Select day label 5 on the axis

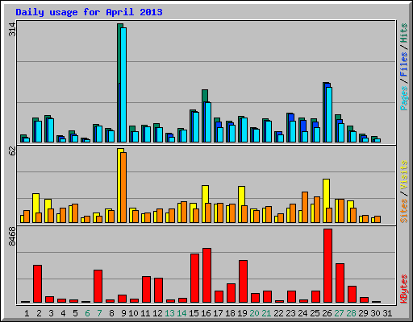click(75, 313)
